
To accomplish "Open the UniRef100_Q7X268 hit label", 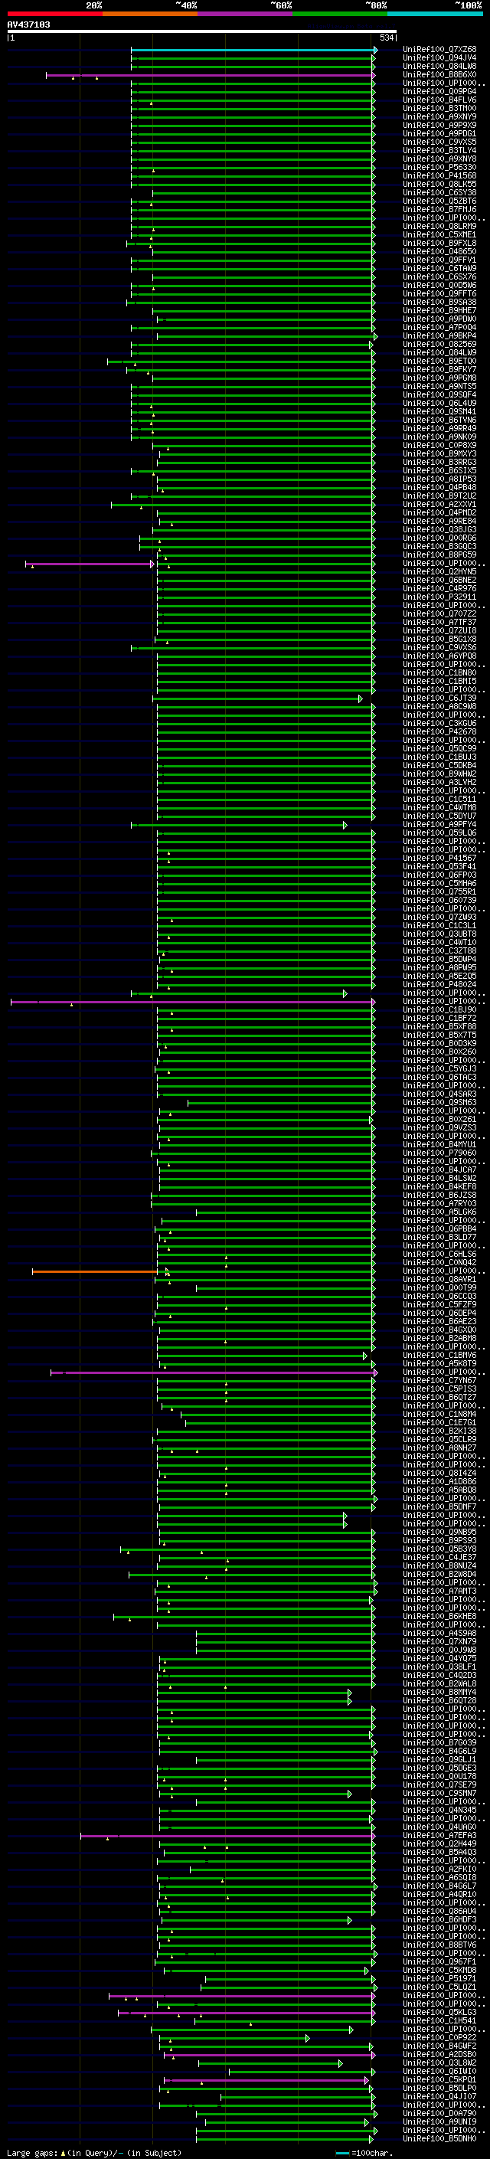I will pos(439,51).
